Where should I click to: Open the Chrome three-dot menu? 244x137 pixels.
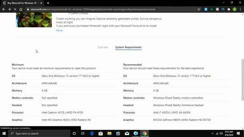coord(241,9)
